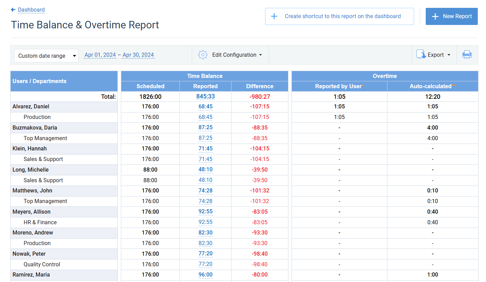Click the Quality Control department row
Image resolution: width=486 pixels, height=282 pixels.
pyautogui.click(x=64, y=264)
